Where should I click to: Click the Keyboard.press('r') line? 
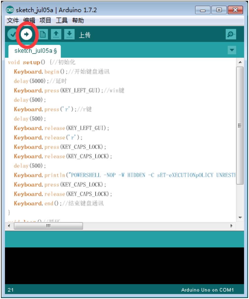click(x=53, y=109)
